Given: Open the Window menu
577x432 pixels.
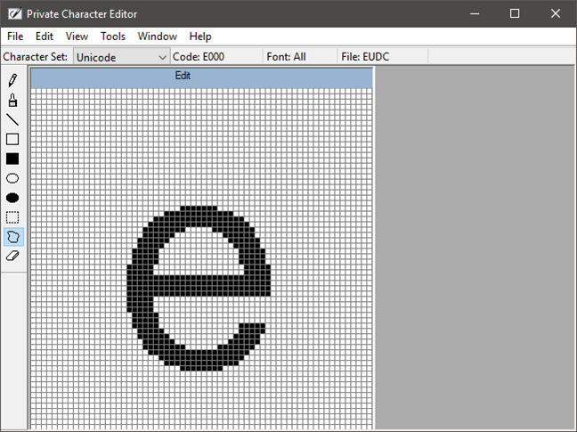Looking at the screenshot, I should point(157,37).
